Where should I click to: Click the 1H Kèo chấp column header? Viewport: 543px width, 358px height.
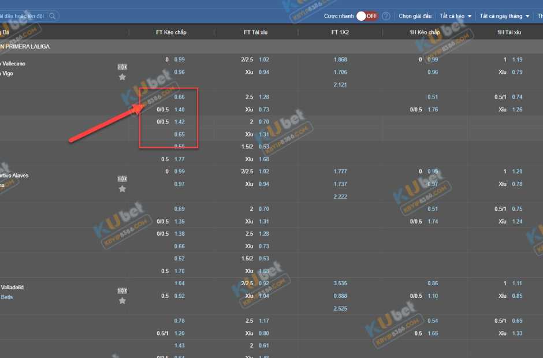[425, 32]
